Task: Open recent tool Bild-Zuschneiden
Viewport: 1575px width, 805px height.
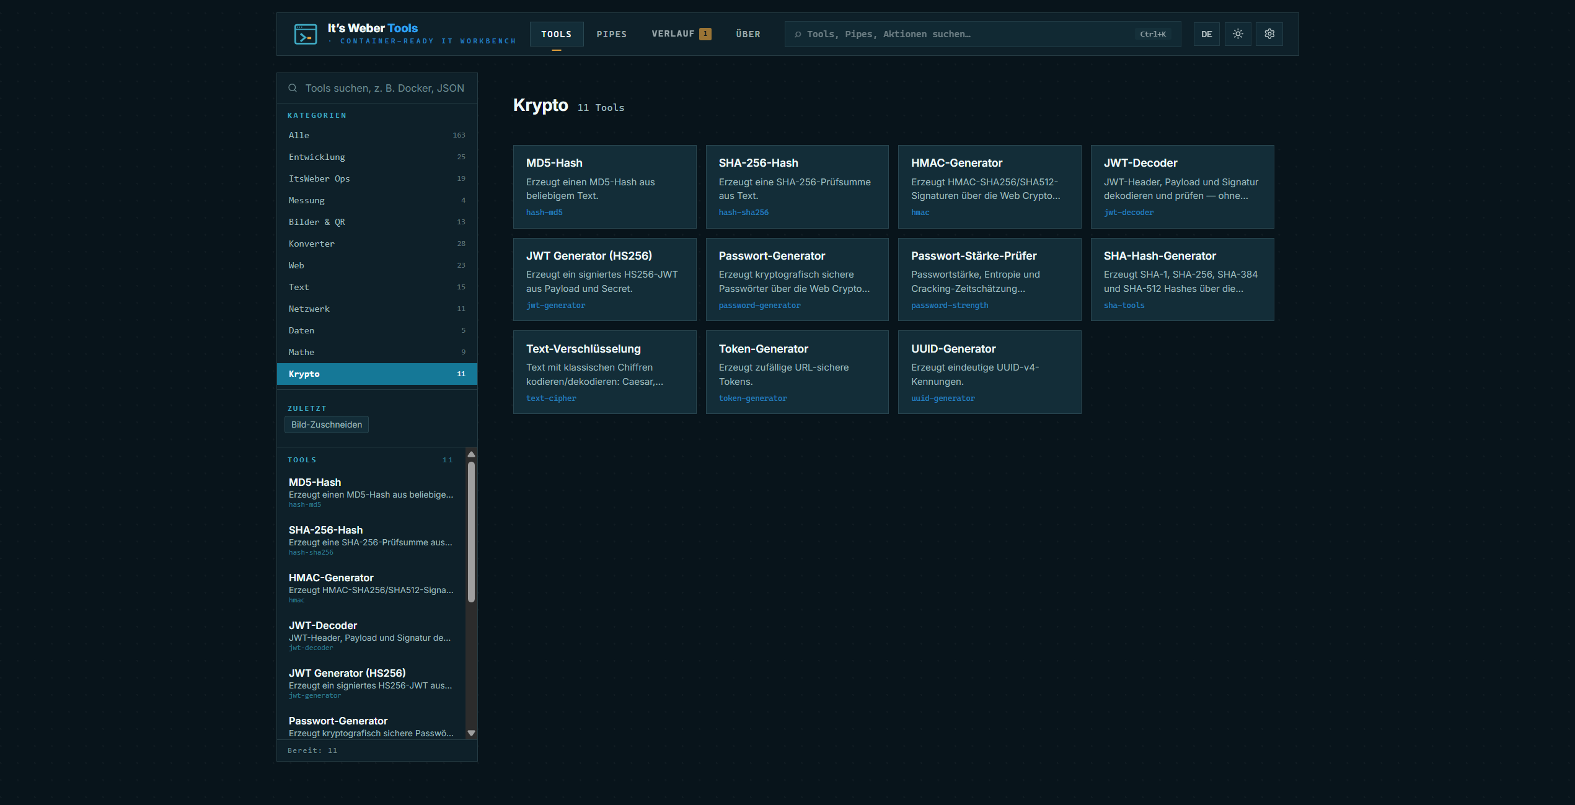Action: 327,424
